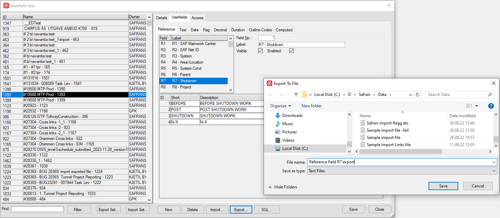Click the down arrow of the field list scrollbar
Image resolution: width=500 pixels, height=218 pixels.
tap(231, 90)
